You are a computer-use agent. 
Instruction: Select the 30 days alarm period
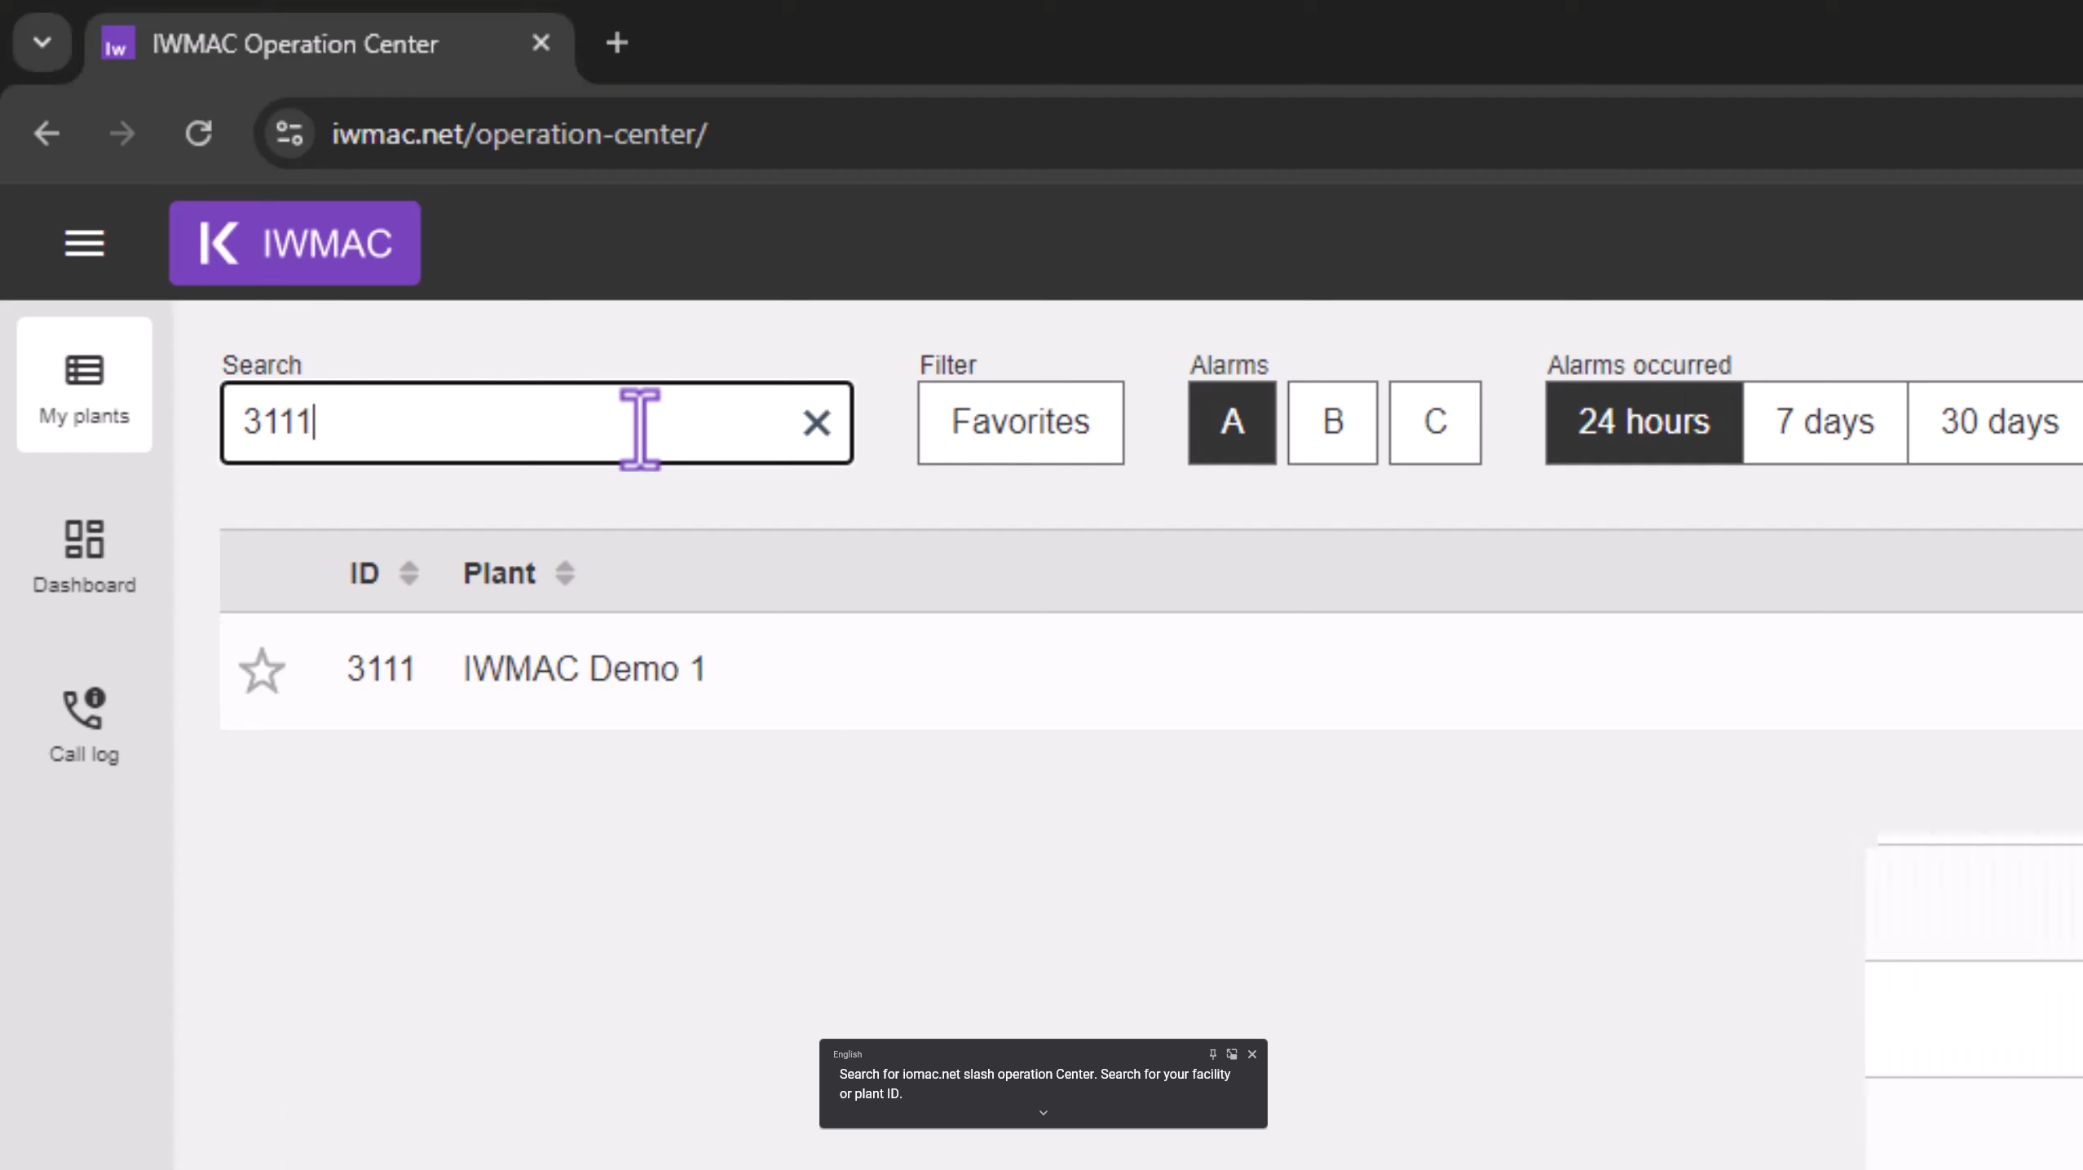(x=1997, y=422)
